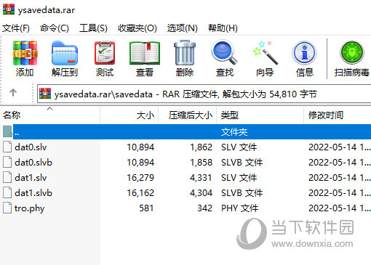The image size is (371, 265).
Task: Click the SLV 文件 type of dat1.slv
Action: click(239, 178)
